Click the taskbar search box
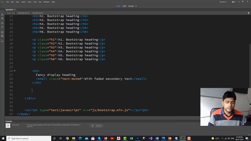The width and height of the screenshot is (251, 141). click(29, 138)
